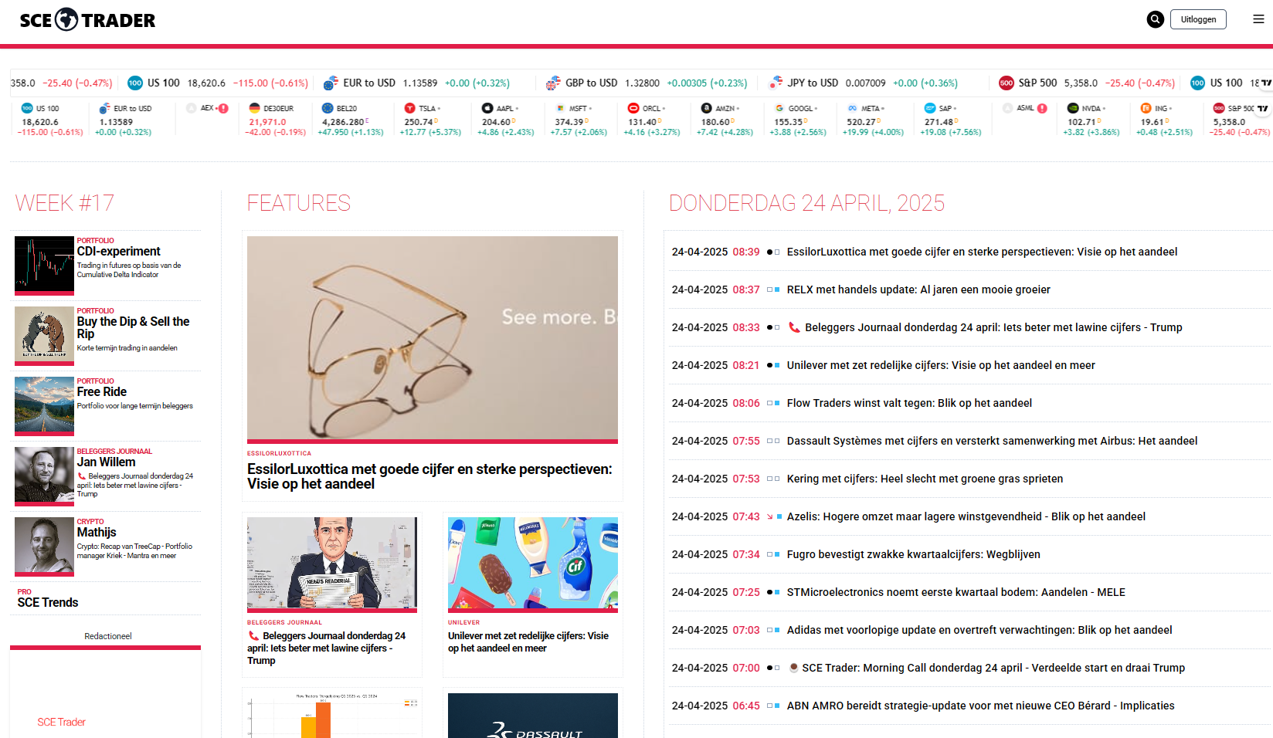This screenshot has width=1273, height=738.
Task: Select the ING ticker icon
Action: 1146,108
